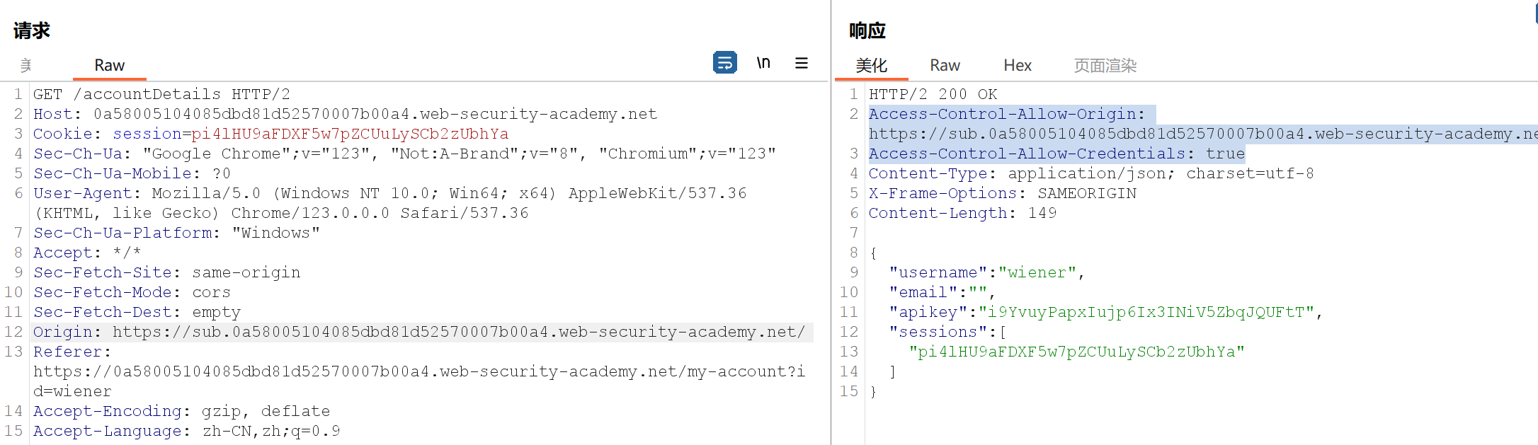Screen dimensions: 1538x445
Task: Select the partially hidden 美化 request tab
Action: [26, 65]
